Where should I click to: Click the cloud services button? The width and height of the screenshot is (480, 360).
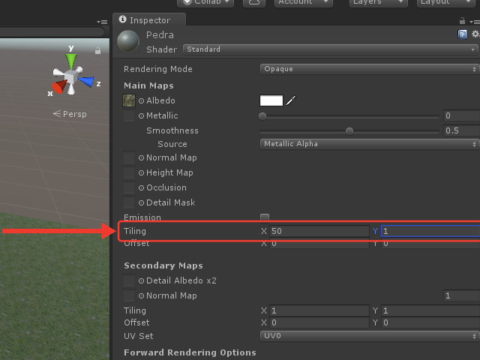254,2
